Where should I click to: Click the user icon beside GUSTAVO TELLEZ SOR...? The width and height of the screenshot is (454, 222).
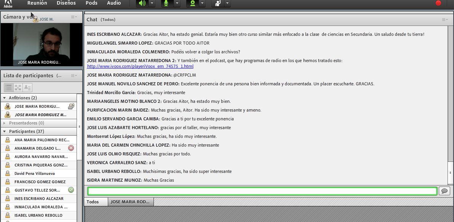click(8, 190)
